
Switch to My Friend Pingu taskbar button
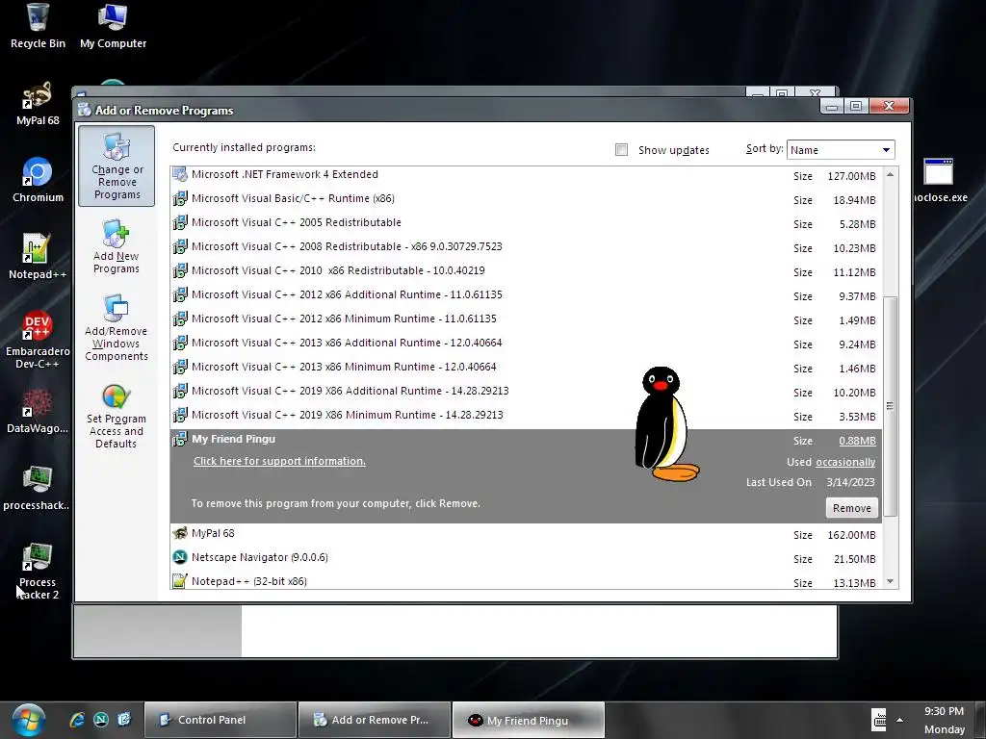coord(529,720)
